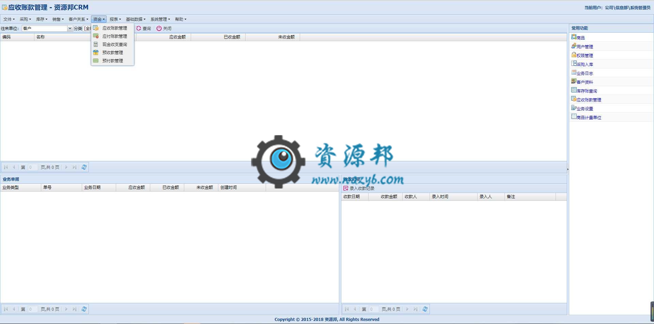Select 应付账款管理 in the 资金 menu

point(112,36)
